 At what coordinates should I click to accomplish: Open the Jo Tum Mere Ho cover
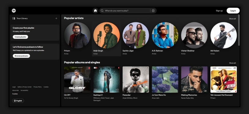[x=165, y=80]
